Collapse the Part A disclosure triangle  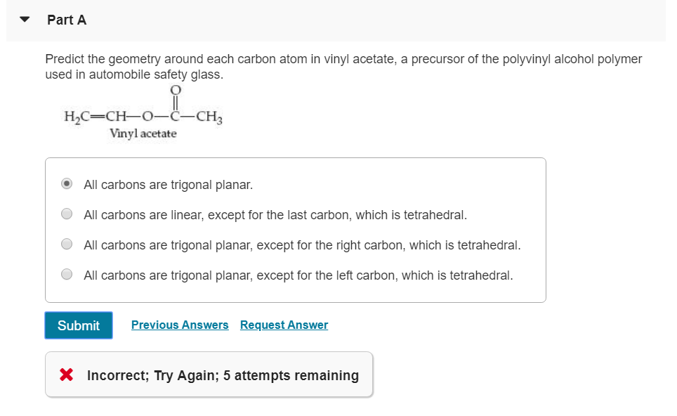(x=25, y=20)
